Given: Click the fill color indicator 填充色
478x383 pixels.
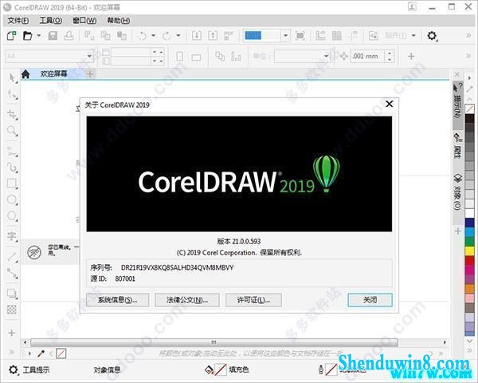Looking at the screenshot, I should coord(227,369).
